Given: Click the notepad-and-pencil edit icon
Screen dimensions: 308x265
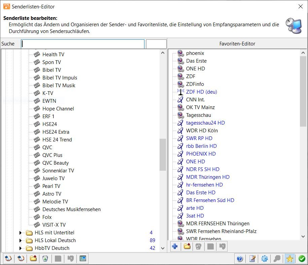Looking at the screenshot, I should click(252, 259).
